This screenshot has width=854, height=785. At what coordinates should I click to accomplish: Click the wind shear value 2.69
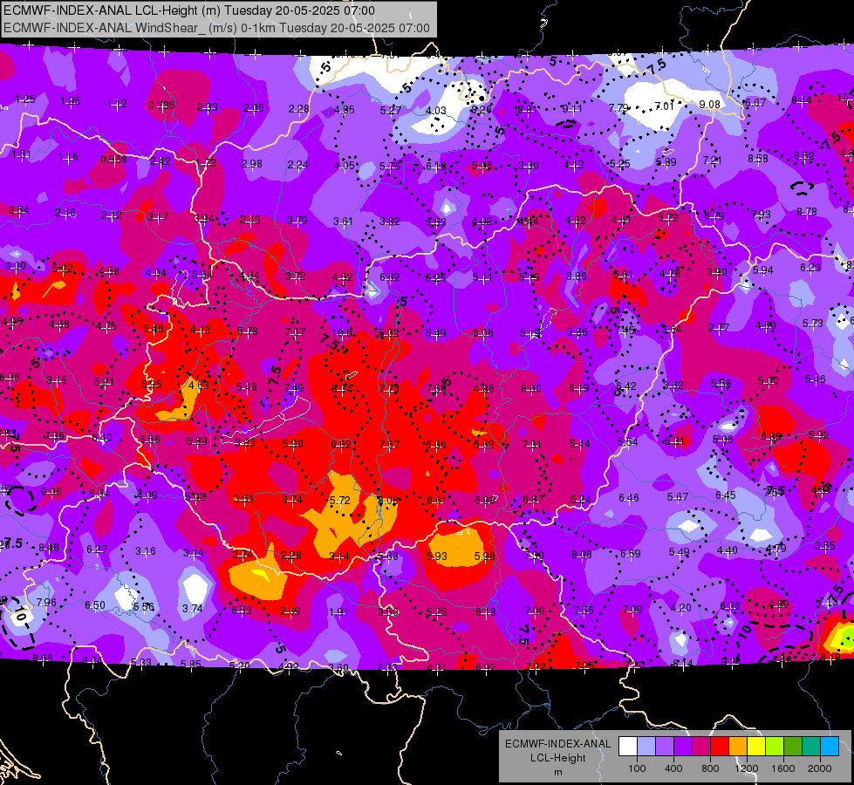[290, 611]
